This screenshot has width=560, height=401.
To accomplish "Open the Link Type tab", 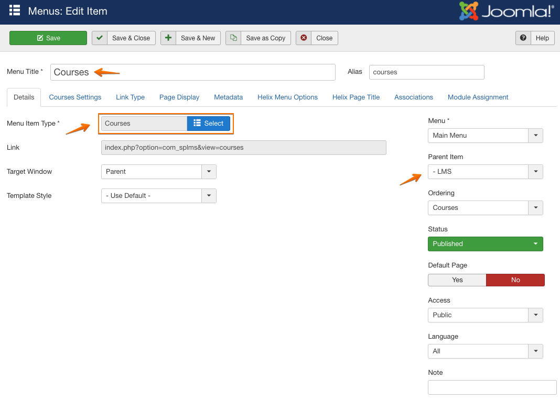I will [x=131, y=97].
